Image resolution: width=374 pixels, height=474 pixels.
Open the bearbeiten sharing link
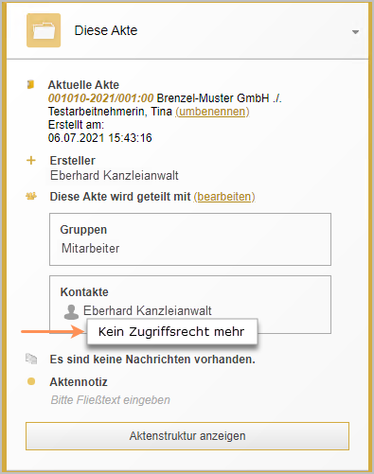(224, 197)
